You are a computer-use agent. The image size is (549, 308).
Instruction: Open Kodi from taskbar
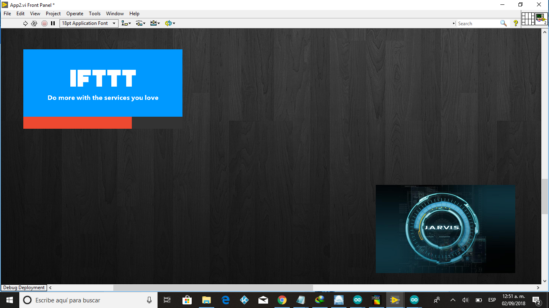(244, 300)
